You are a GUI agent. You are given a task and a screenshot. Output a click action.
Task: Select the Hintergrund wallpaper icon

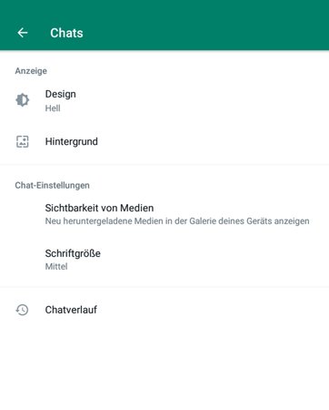pyautogui.click(x=23, y=141)
